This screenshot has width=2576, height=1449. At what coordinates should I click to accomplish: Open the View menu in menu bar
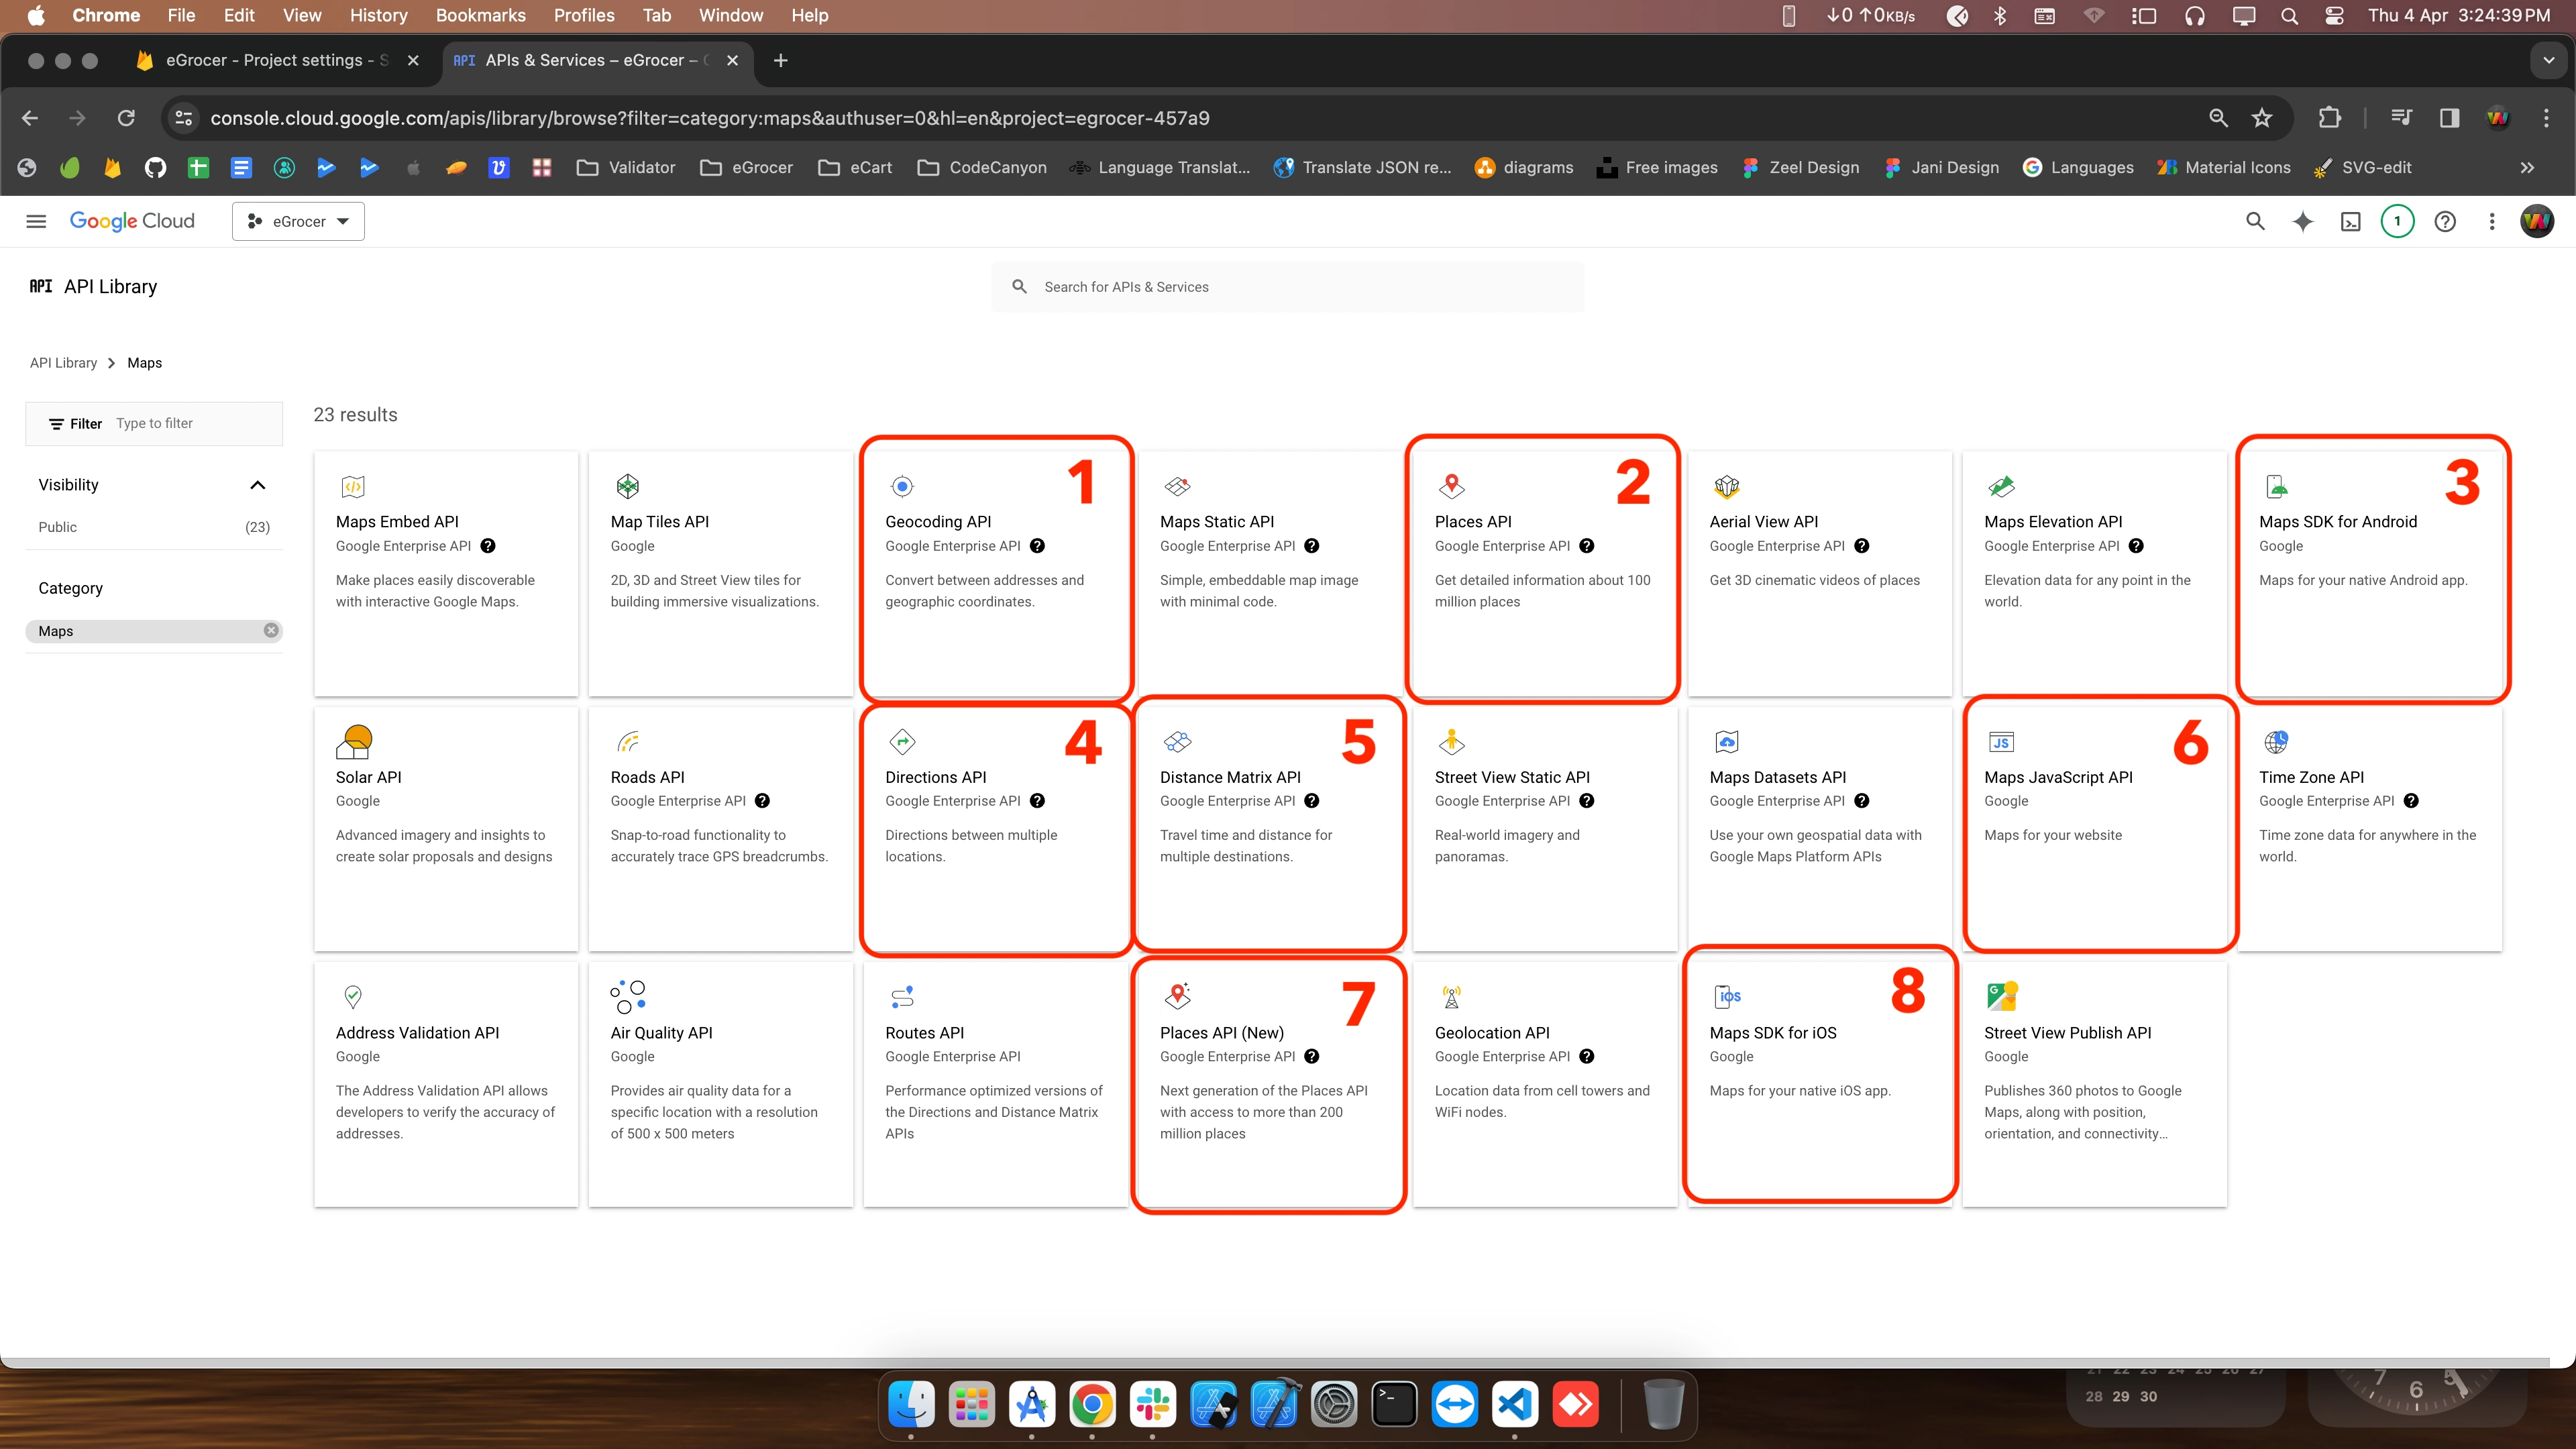point(302,15)
